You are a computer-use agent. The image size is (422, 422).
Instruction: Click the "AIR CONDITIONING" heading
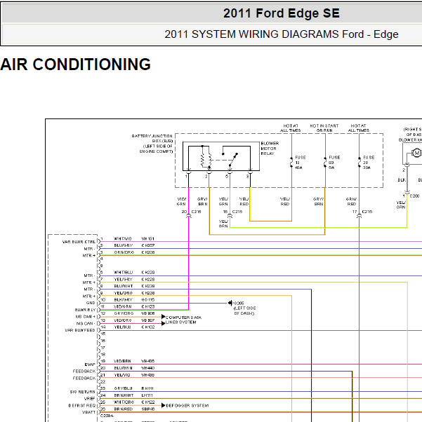(x=75, y=64)
